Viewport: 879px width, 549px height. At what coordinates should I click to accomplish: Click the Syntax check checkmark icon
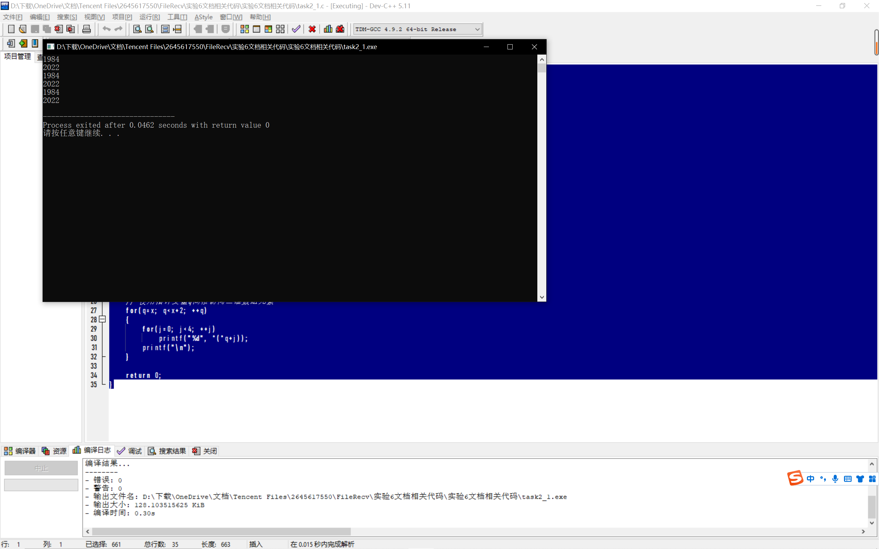tap(296, 29)
